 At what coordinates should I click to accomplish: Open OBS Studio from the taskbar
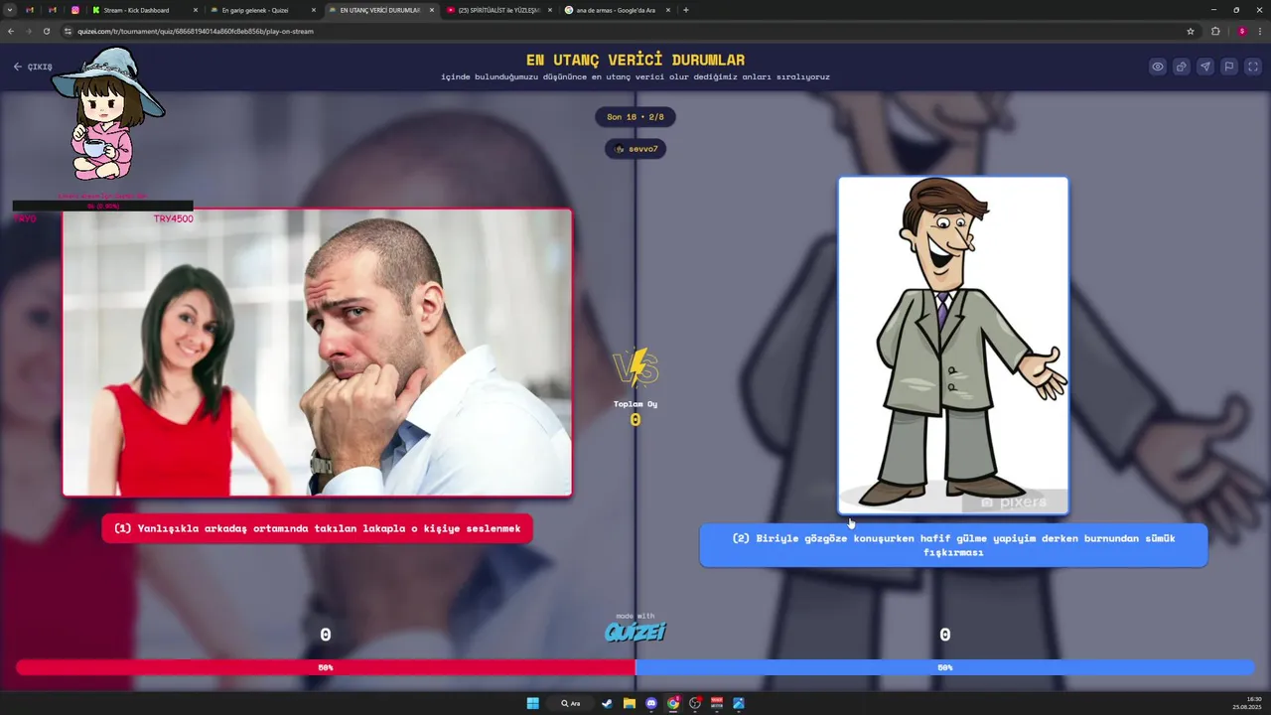tap(695, 703)
